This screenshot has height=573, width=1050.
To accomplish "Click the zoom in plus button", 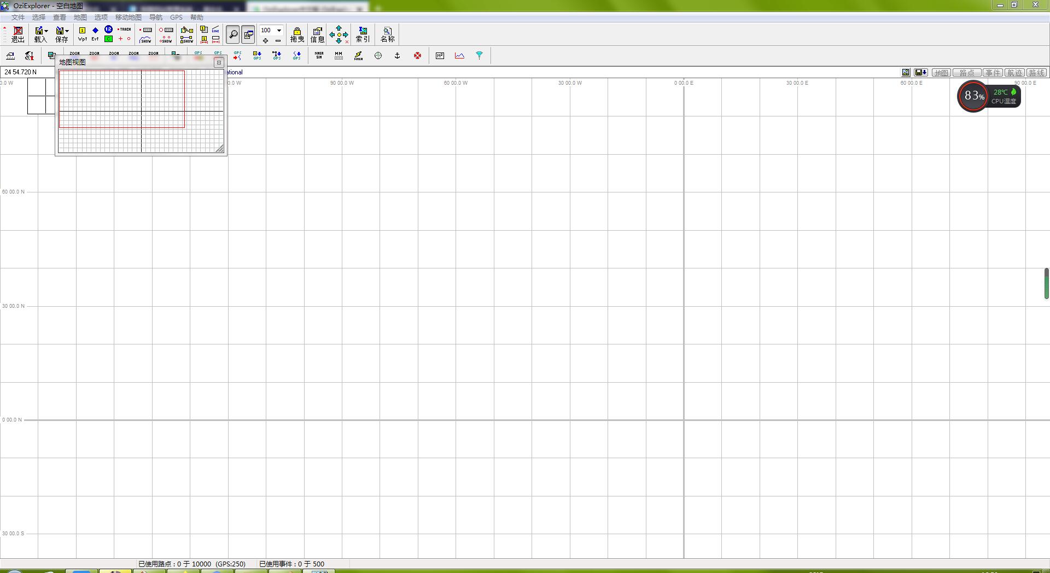I will (x=265, y=40).
